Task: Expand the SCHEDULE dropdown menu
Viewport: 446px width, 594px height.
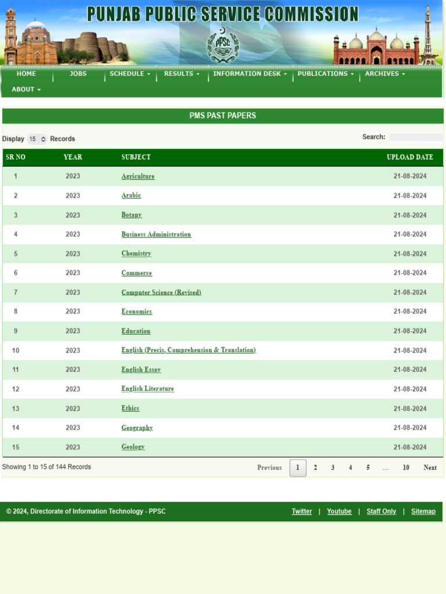Action: (130, 74)
